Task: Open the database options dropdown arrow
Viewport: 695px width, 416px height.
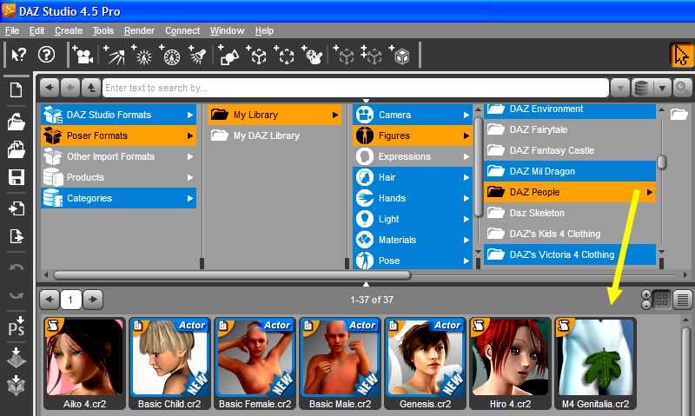Action: [662, 88]
